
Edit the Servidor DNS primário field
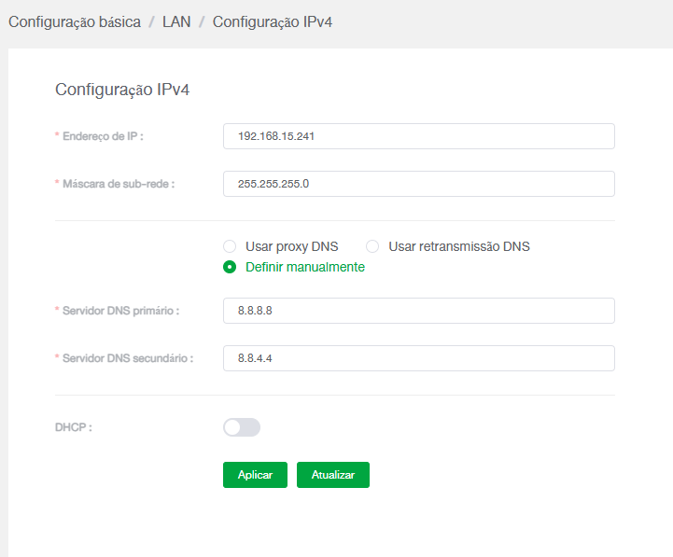(x=419, y=311)
